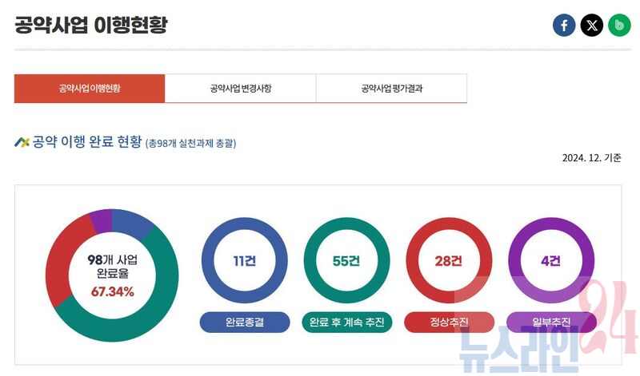Click the purple segment of the donut chart
Viewport: 640px width, 376px height.
click(102, 218)
